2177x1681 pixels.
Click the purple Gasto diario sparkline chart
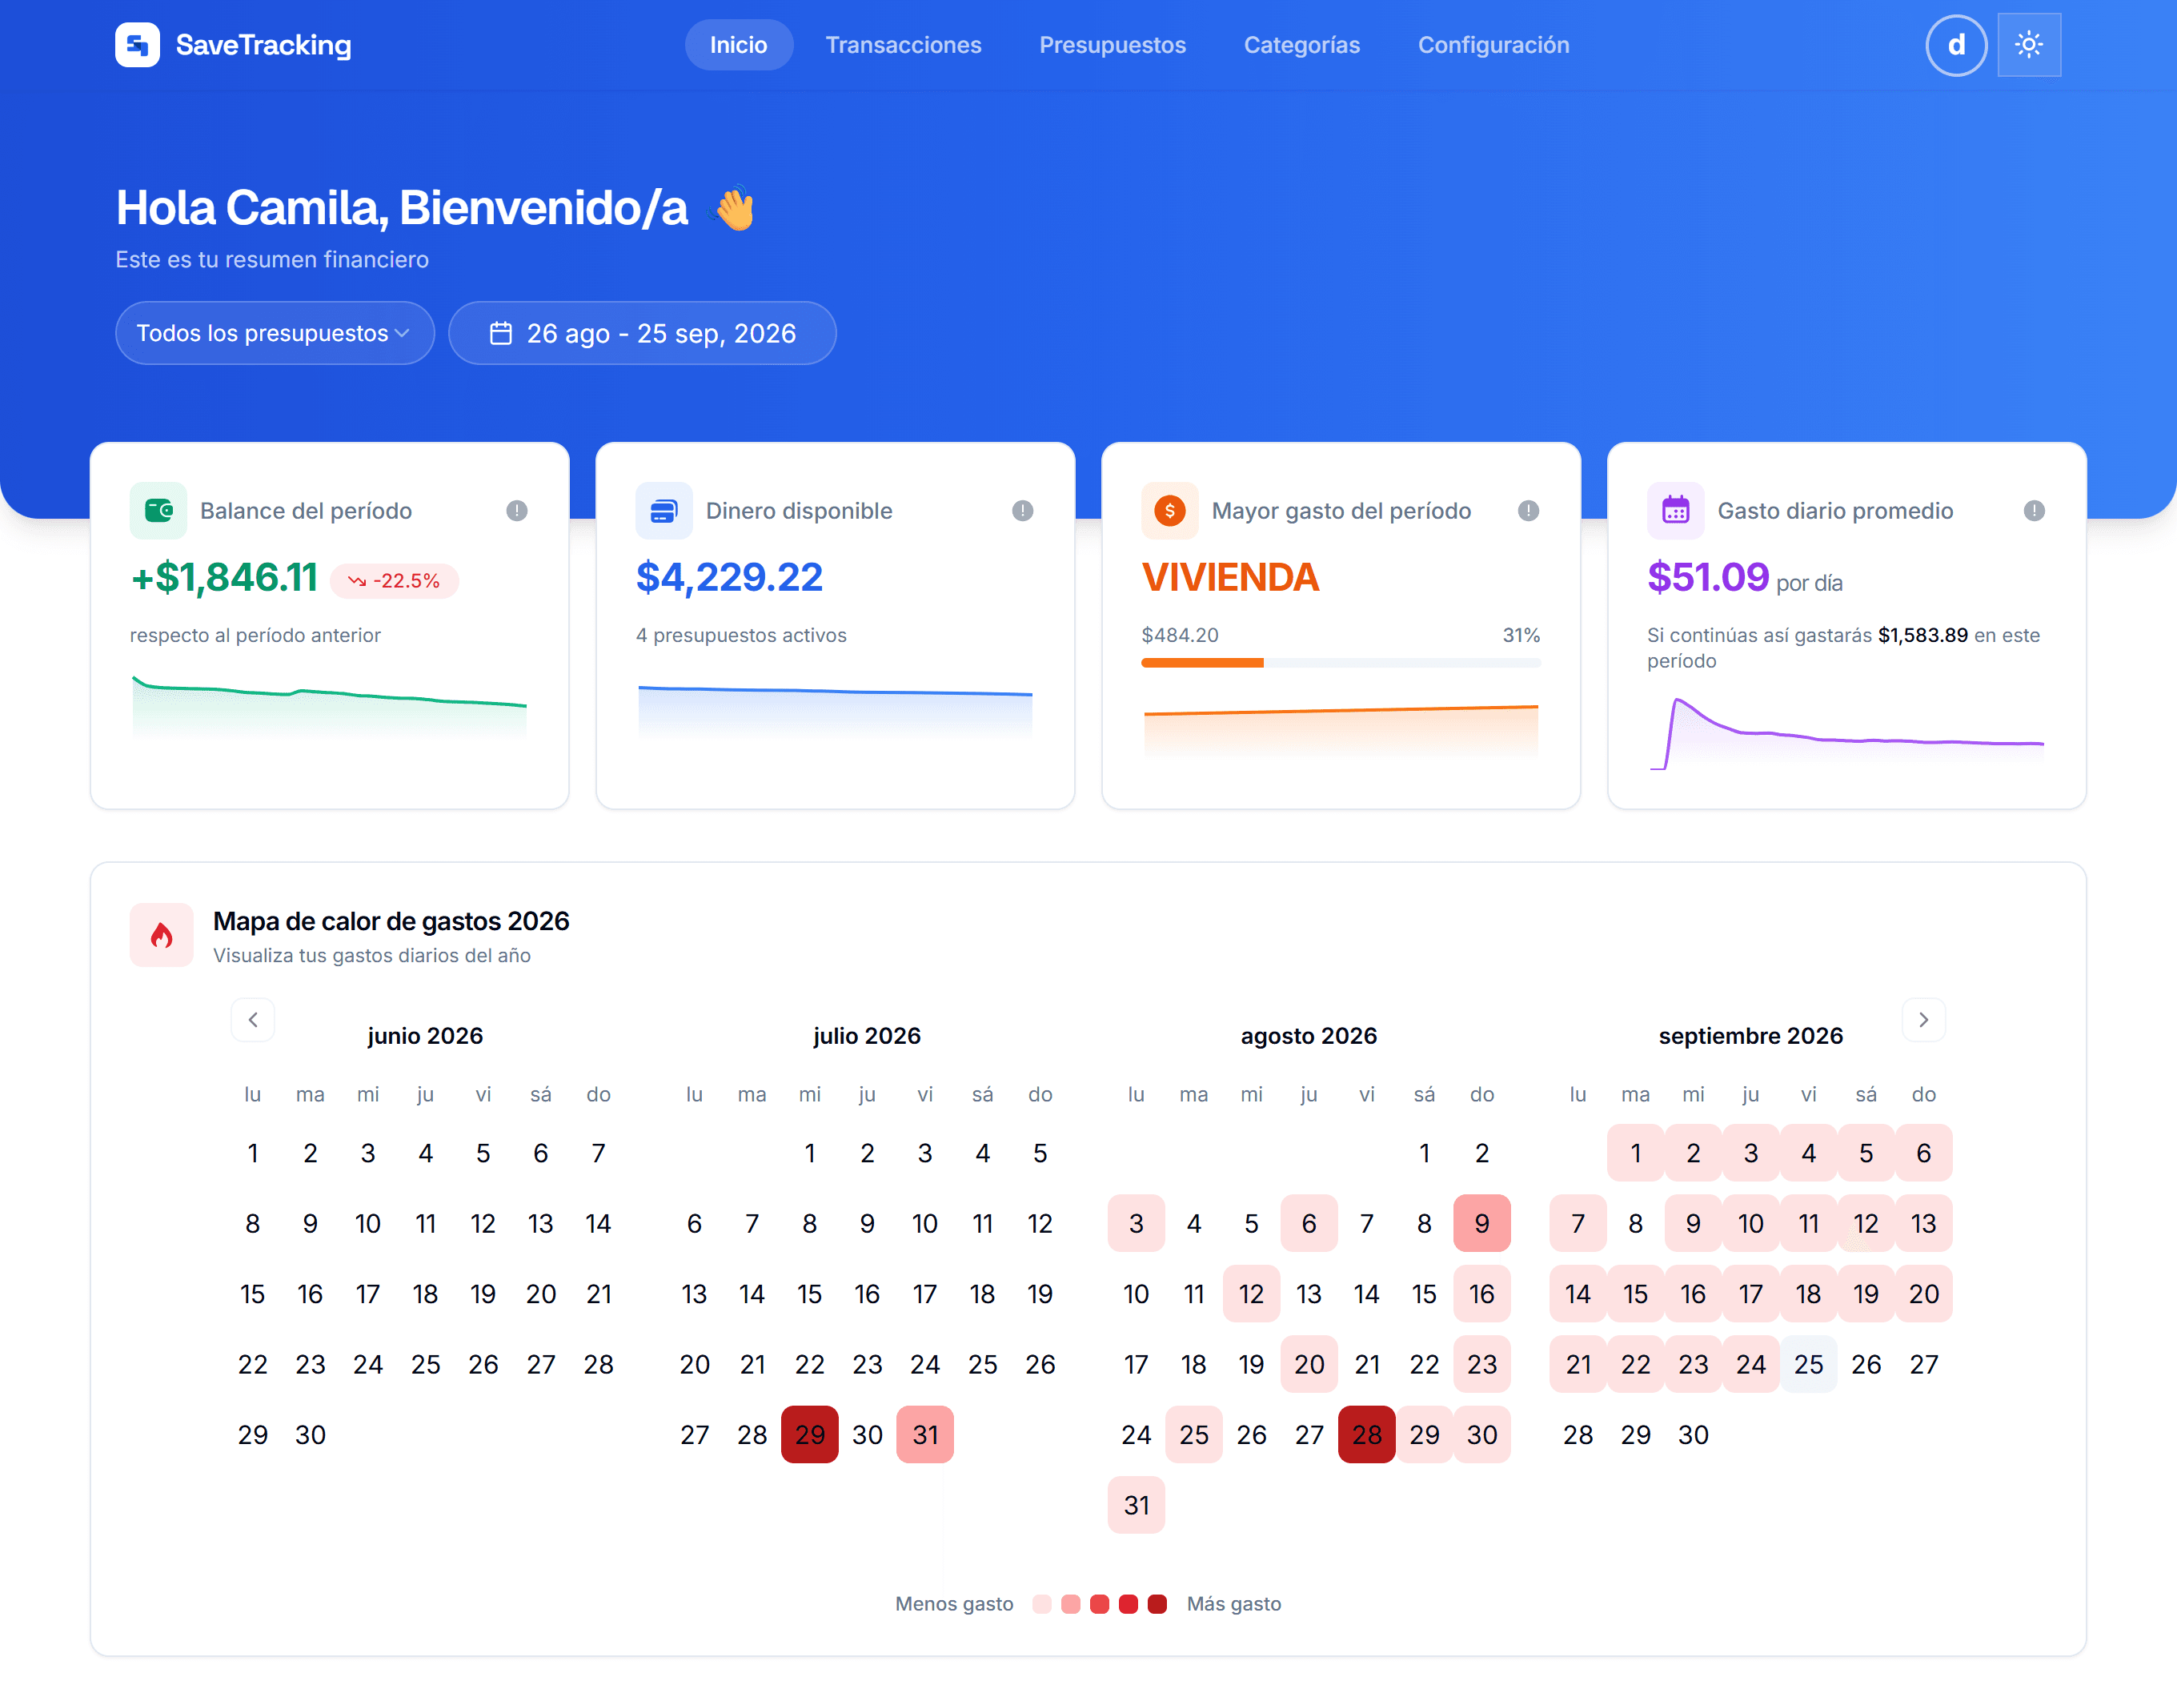point(1846,735)
